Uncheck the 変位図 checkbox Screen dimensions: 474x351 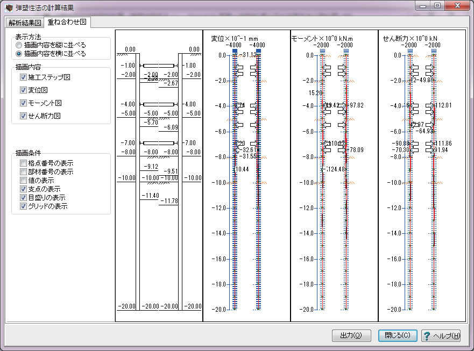(x=23, y=90)
